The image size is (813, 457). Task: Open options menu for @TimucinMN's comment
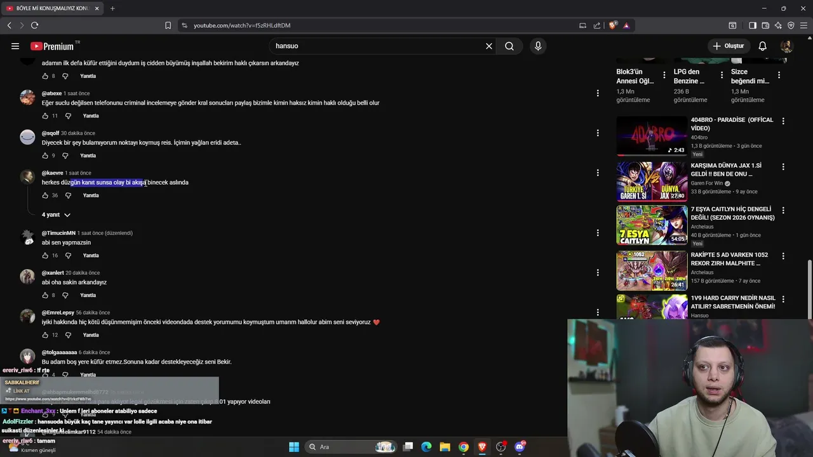[x=597, y=233]
